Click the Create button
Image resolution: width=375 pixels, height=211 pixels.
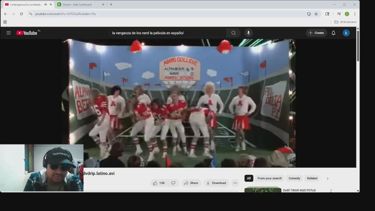pos(316,33)
